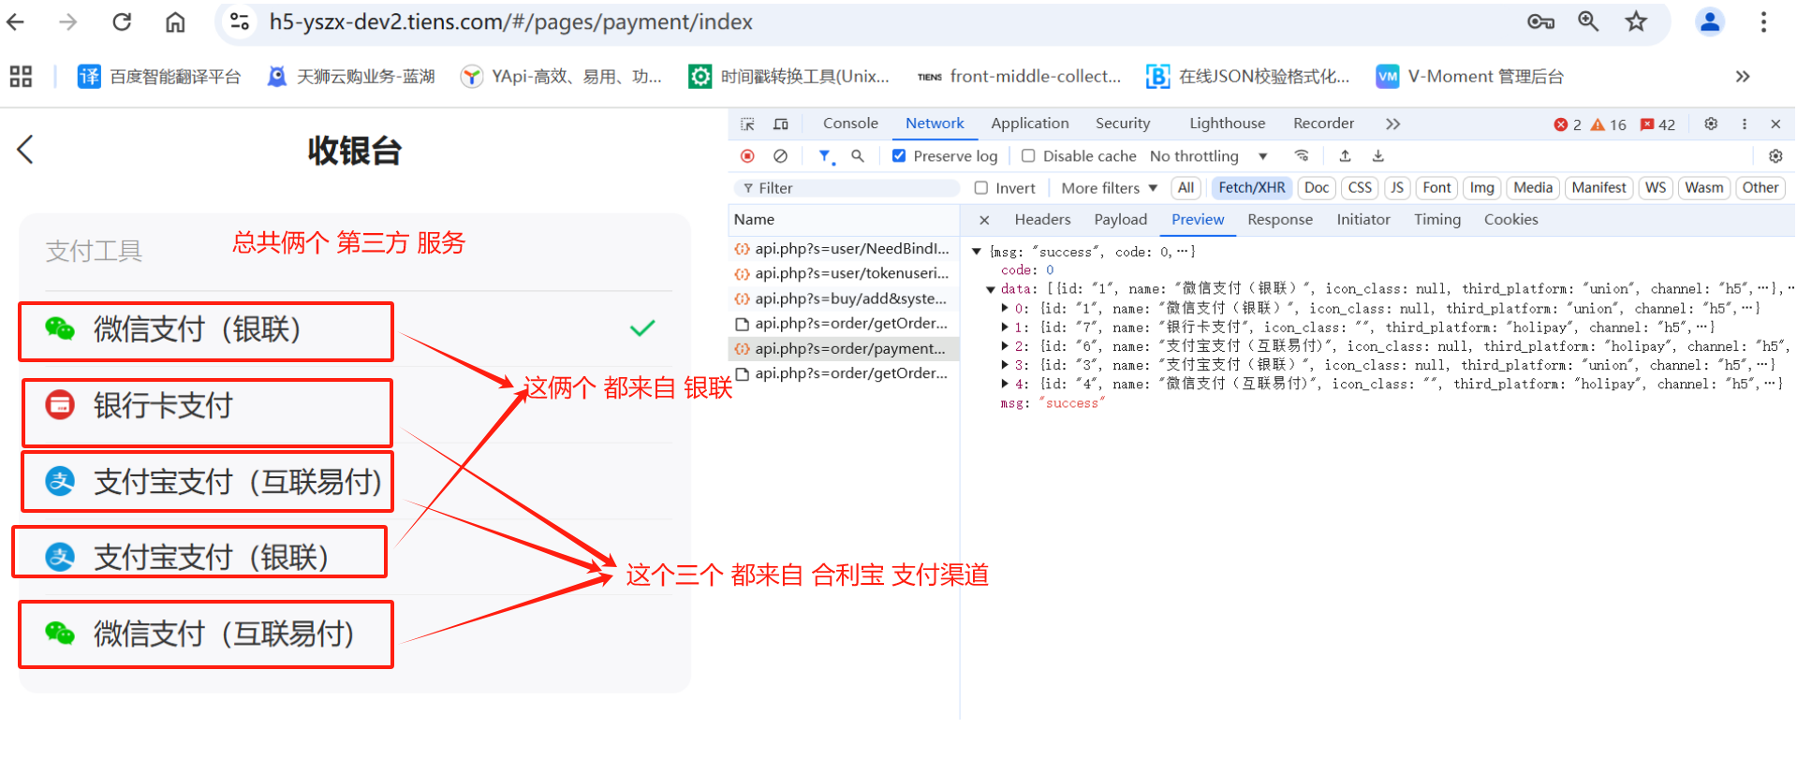The image size is (1797, 772).
Task: Show more DevTools tabs with double chevron
Action: pos(1393,124)
